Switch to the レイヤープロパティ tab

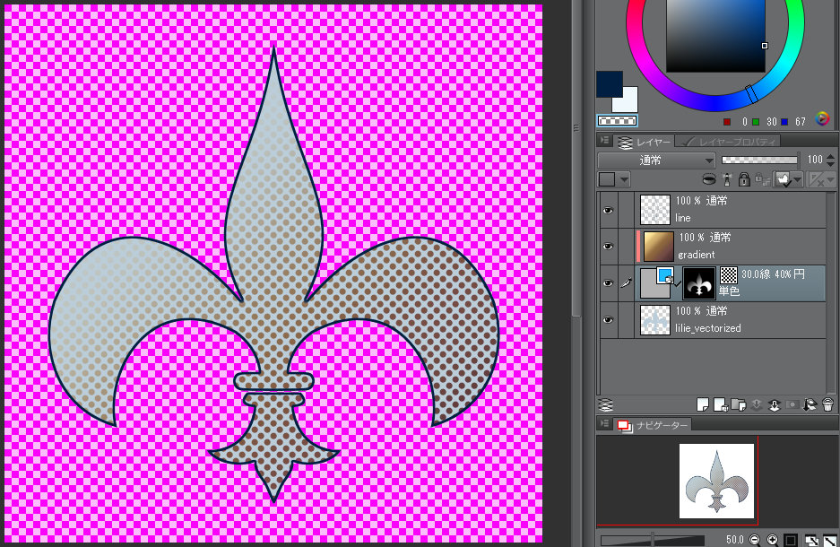pos(729,142)
